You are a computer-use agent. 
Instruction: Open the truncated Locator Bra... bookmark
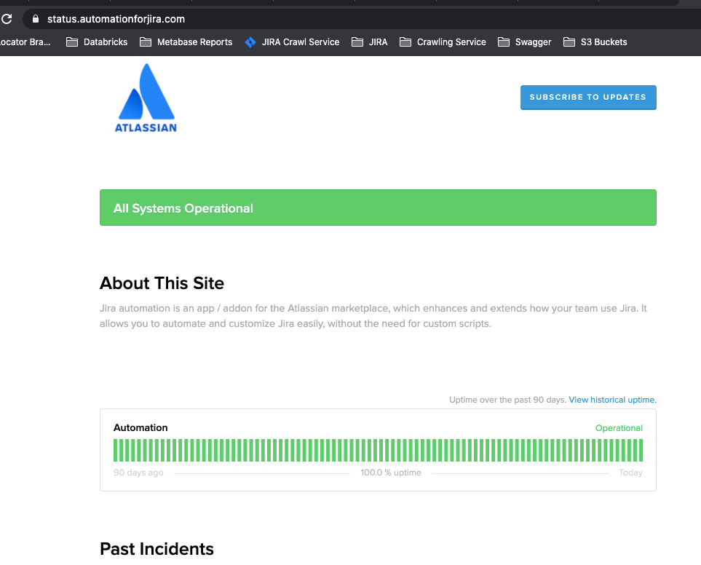point(25,42)
